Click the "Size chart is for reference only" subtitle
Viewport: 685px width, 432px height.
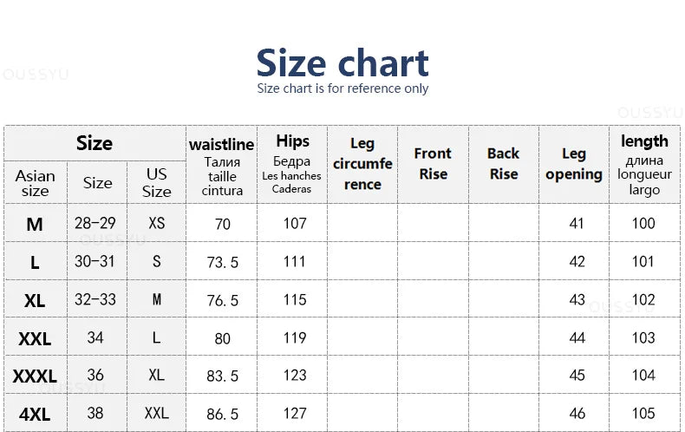click(x=342, y=88)
